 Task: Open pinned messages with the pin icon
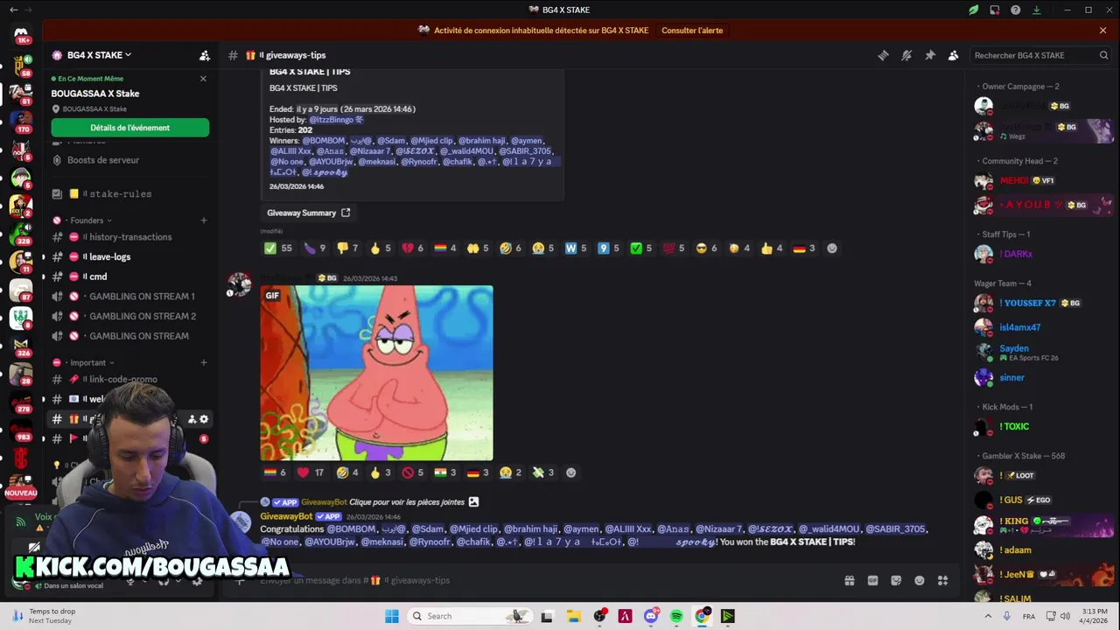[x=930, y=55]
